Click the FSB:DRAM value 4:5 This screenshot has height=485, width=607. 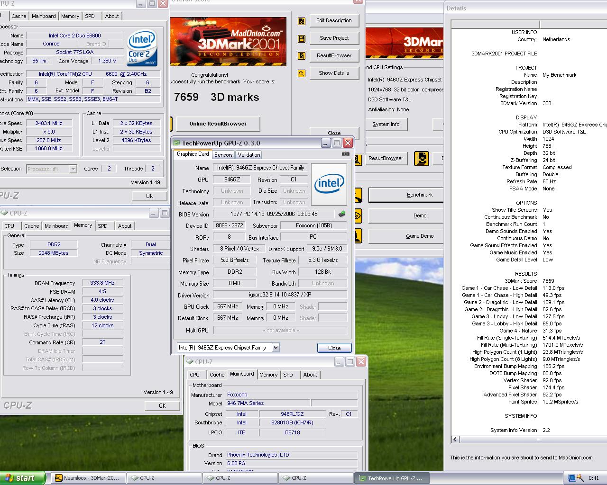[102, 292]
